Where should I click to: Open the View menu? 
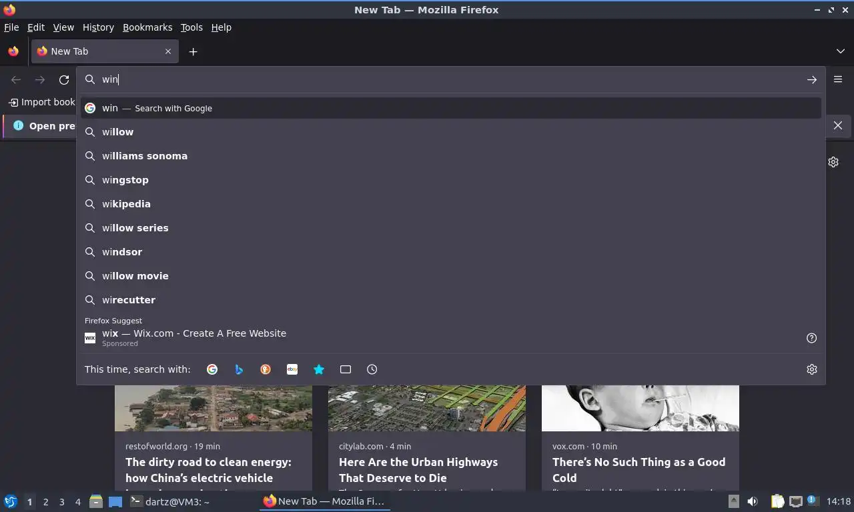pos(63,27)
